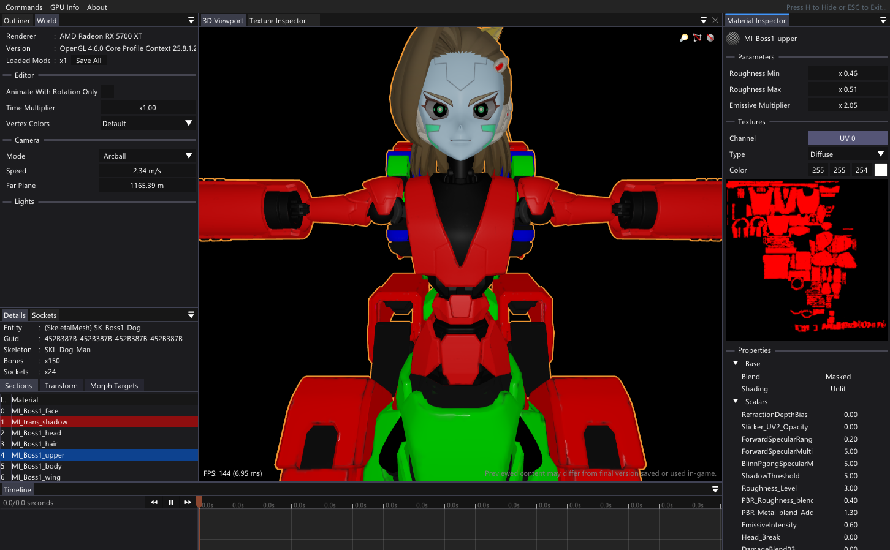Click the white color swatch beside Color values
The width and height of the screenshot is (890, 550).
pos(880,170)
